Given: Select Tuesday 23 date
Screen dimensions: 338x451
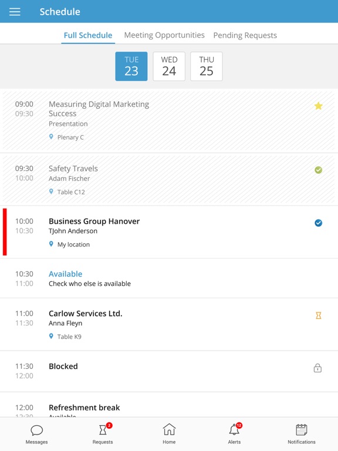Looking at the screenshot, I should tap(131, 66).
